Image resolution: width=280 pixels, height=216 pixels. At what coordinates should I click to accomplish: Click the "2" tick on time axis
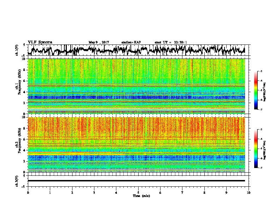coord(72,193)
